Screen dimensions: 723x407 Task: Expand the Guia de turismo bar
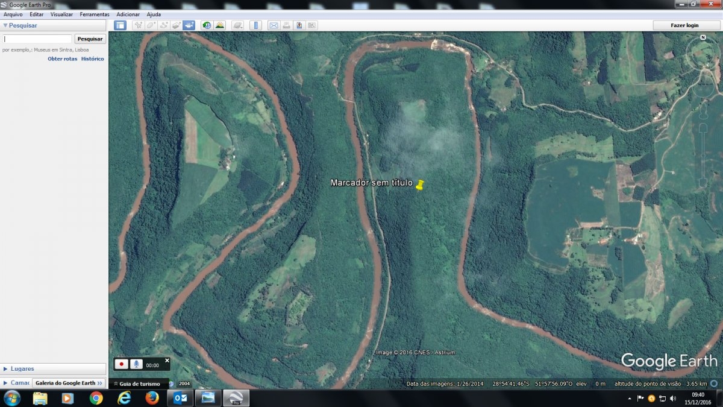tap(137, 383)
